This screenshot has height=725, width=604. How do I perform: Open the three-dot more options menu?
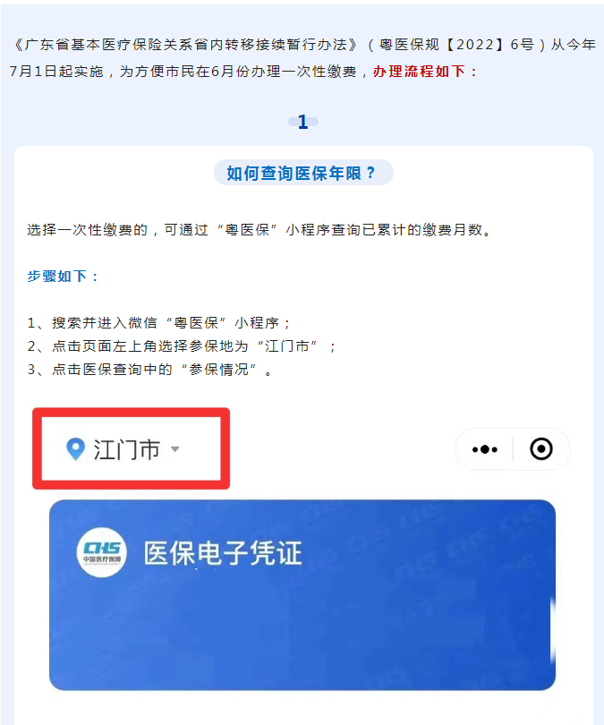485,449
